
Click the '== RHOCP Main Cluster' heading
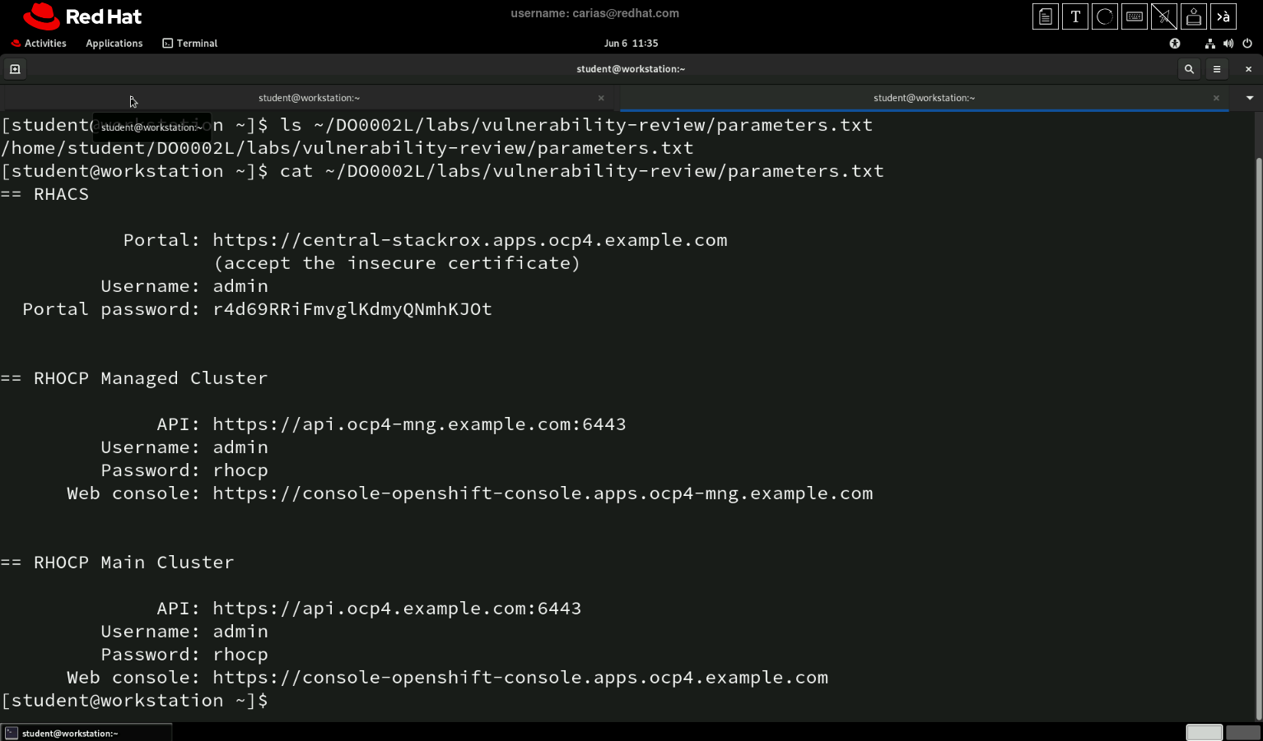coord(117,563)
